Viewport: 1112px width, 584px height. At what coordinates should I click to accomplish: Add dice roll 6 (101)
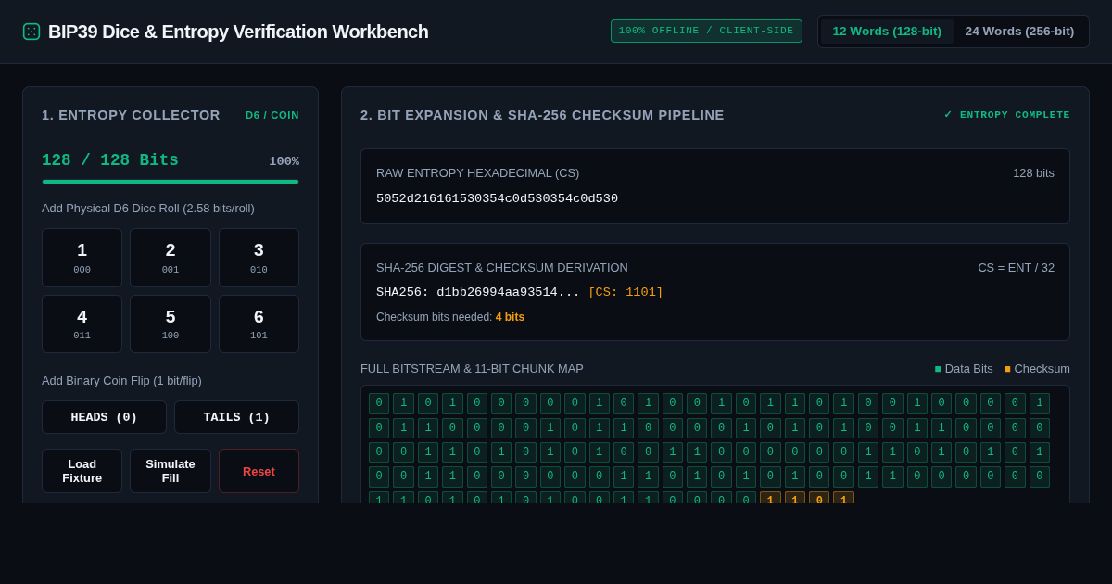click(259, 324)
